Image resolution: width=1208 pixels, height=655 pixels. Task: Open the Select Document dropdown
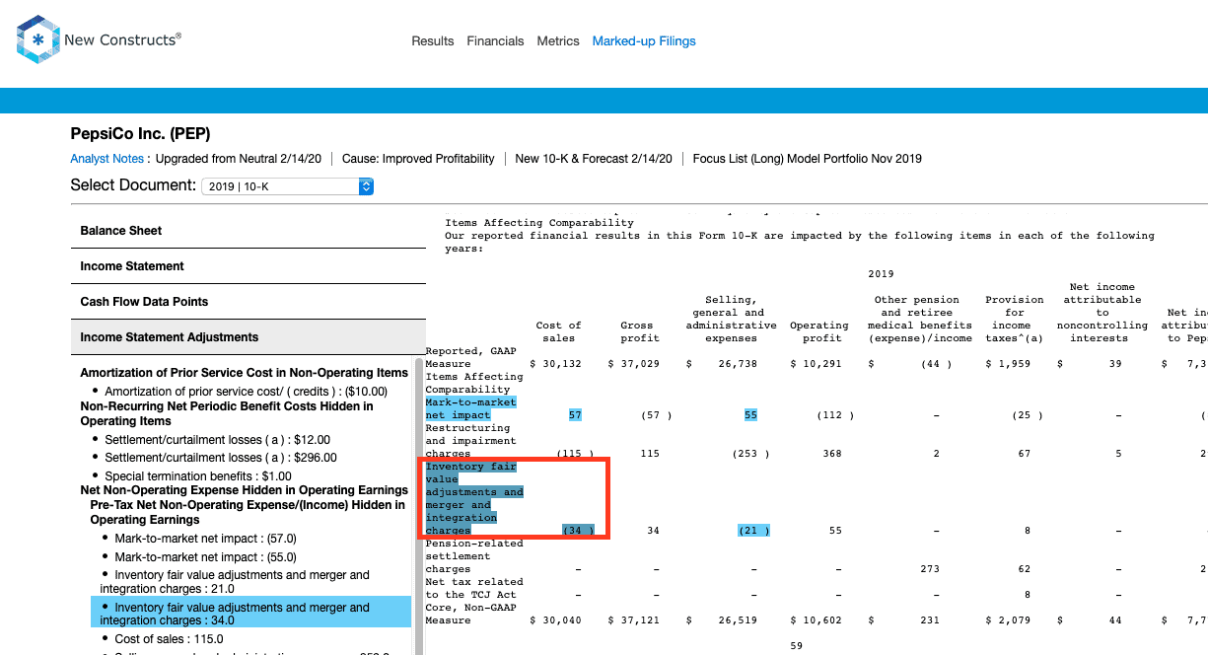tap(287, 185)
